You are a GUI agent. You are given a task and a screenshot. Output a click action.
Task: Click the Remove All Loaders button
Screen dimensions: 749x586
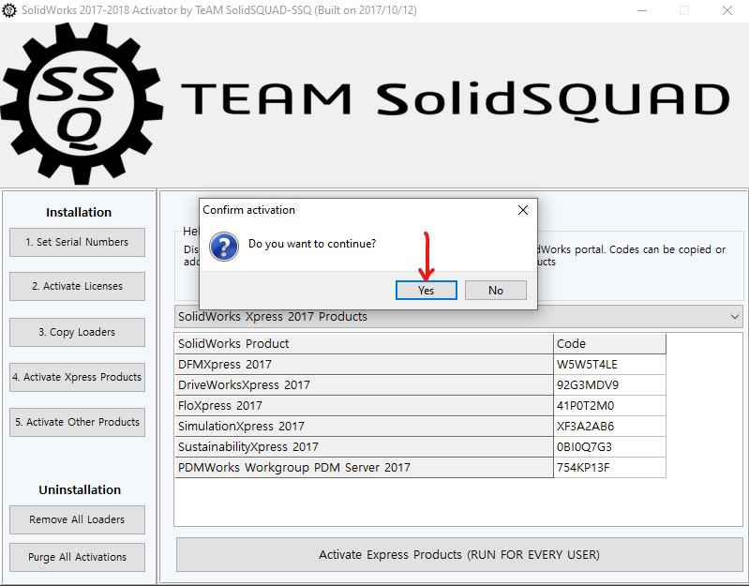(77, 519)
